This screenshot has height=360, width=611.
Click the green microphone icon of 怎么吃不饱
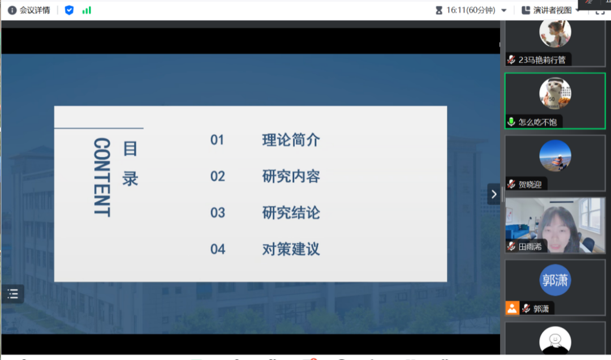pos(511,122)
